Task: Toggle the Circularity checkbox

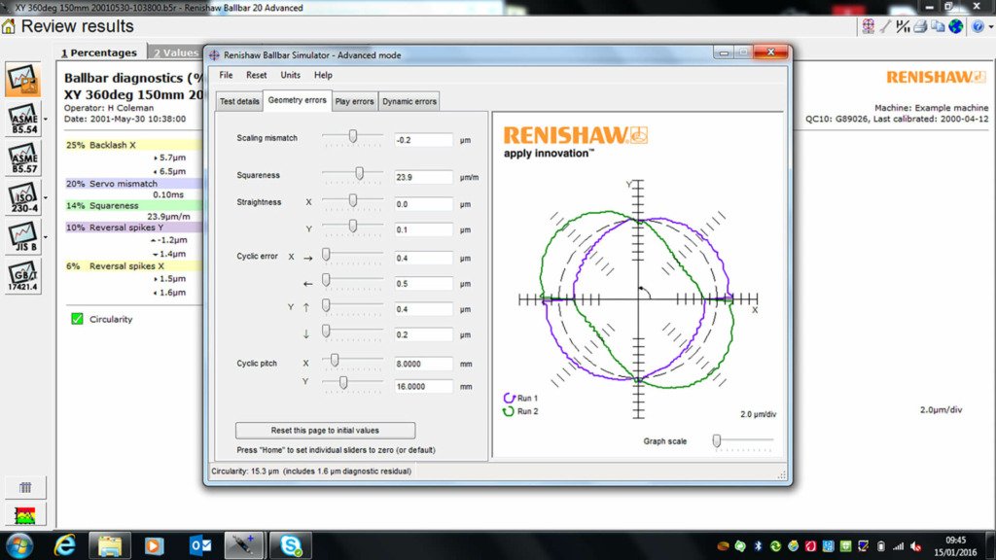Action: point(77,319)
